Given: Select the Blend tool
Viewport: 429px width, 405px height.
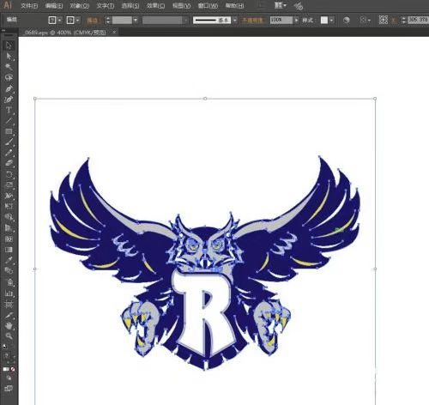Looking at the screenshot, I should coord(9,271).
